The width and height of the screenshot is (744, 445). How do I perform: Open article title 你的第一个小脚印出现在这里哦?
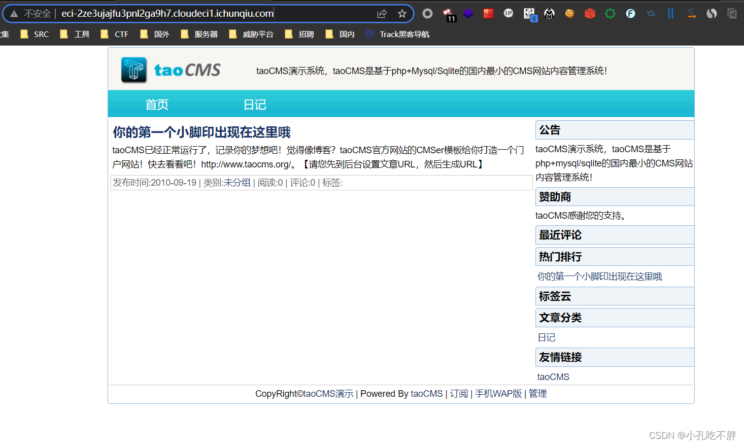tap(201, 132)
